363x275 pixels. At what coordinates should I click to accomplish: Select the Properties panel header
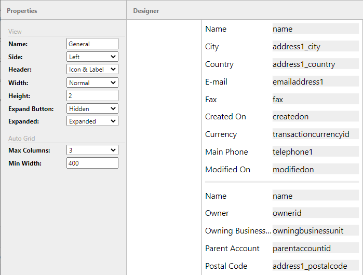22,10
